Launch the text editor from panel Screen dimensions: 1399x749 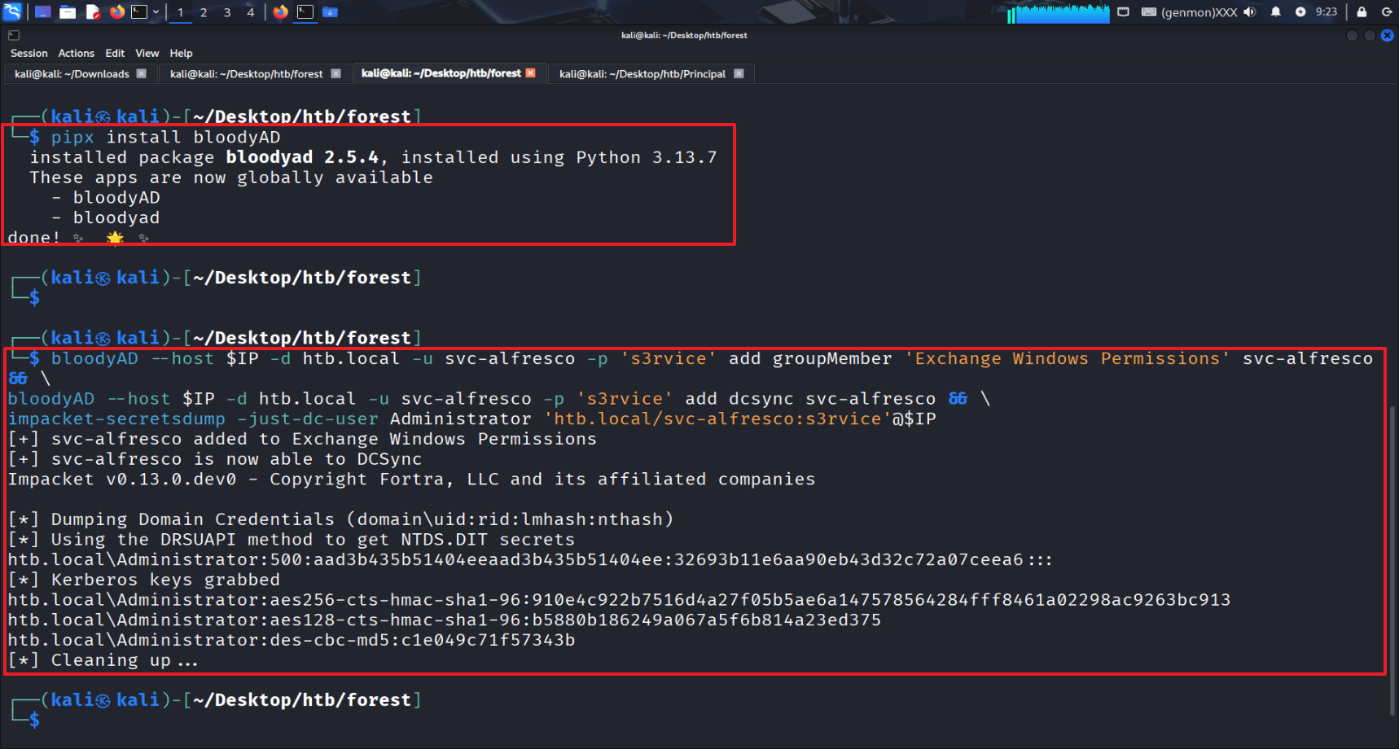pos(93,12)
